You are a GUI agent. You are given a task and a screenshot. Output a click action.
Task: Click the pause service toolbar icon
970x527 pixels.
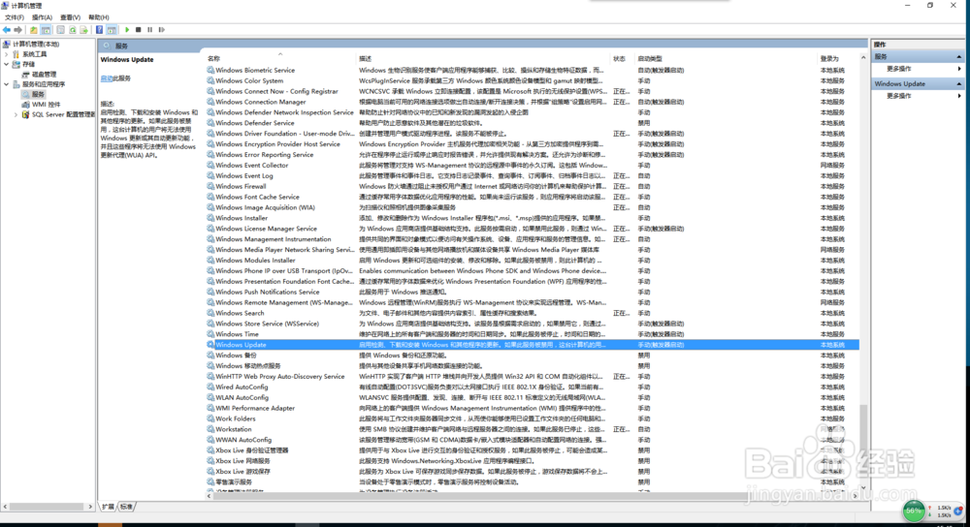[x=149, y=30]
